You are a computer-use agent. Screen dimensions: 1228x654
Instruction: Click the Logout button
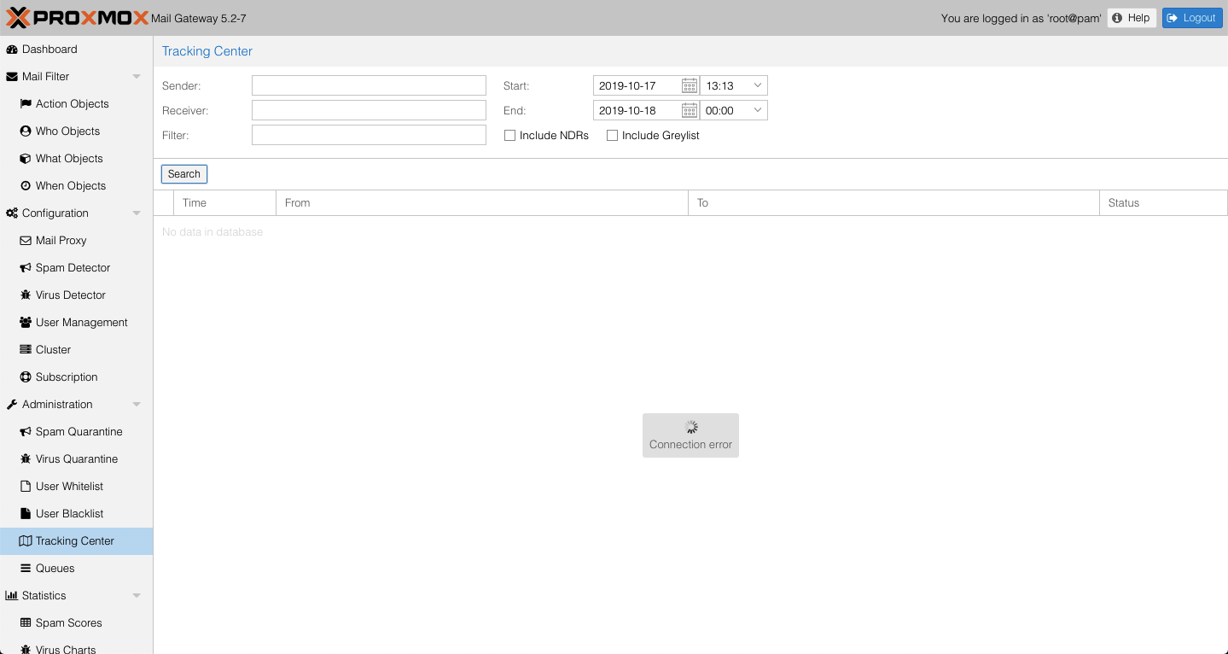(x=1191, y=18)
